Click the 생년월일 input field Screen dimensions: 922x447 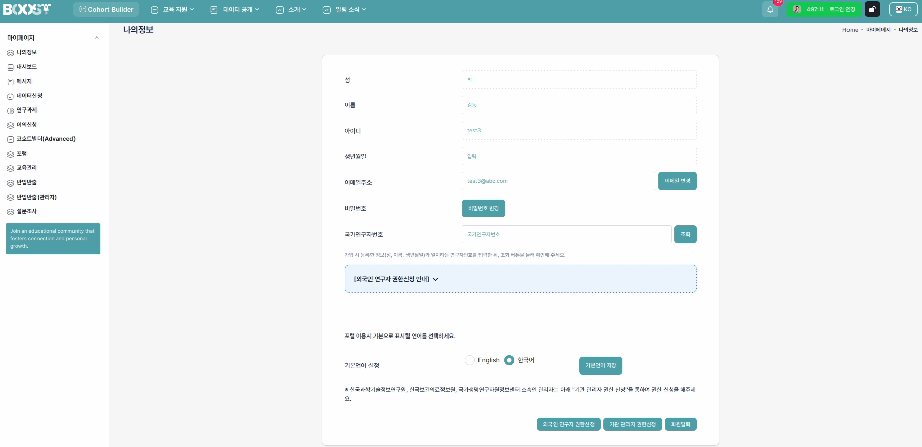click(x=579, y=156)
